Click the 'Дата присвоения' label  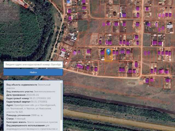coord(16,95)
